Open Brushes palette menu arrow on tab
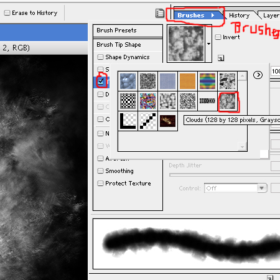The height and width of the screenshot is (280, 280). pos(213,15)
